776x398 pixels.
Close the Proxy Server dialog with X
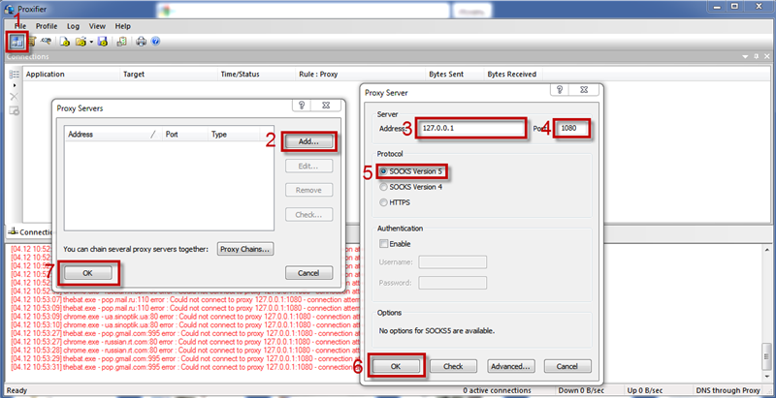[584, 89]
